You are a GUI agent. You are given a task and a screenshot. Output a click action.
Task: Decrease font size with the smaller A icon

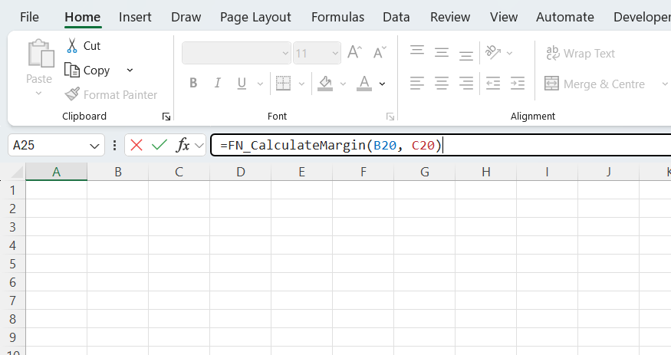tap(380, 53)
